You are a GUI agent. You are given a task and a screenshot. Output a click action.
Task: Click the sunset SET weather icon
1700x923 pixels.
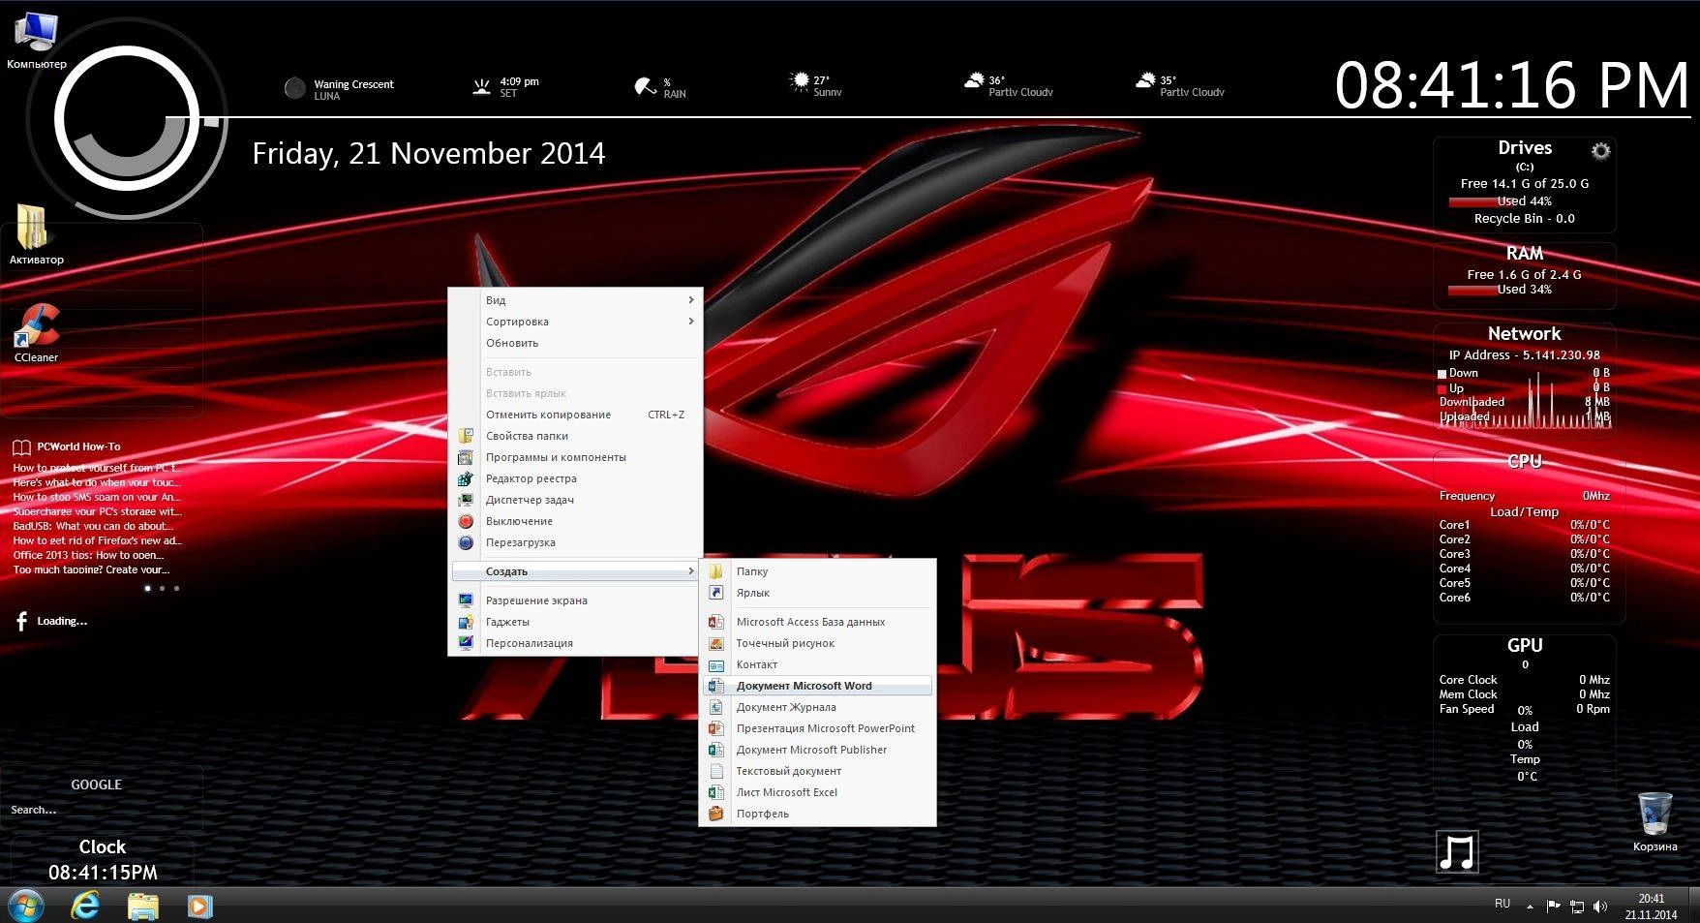point(481,86)
